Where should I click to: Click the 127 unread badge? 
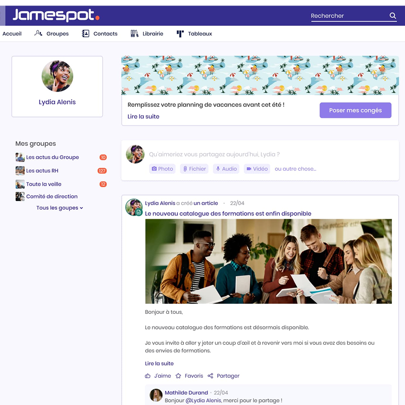tap(102, 171)
